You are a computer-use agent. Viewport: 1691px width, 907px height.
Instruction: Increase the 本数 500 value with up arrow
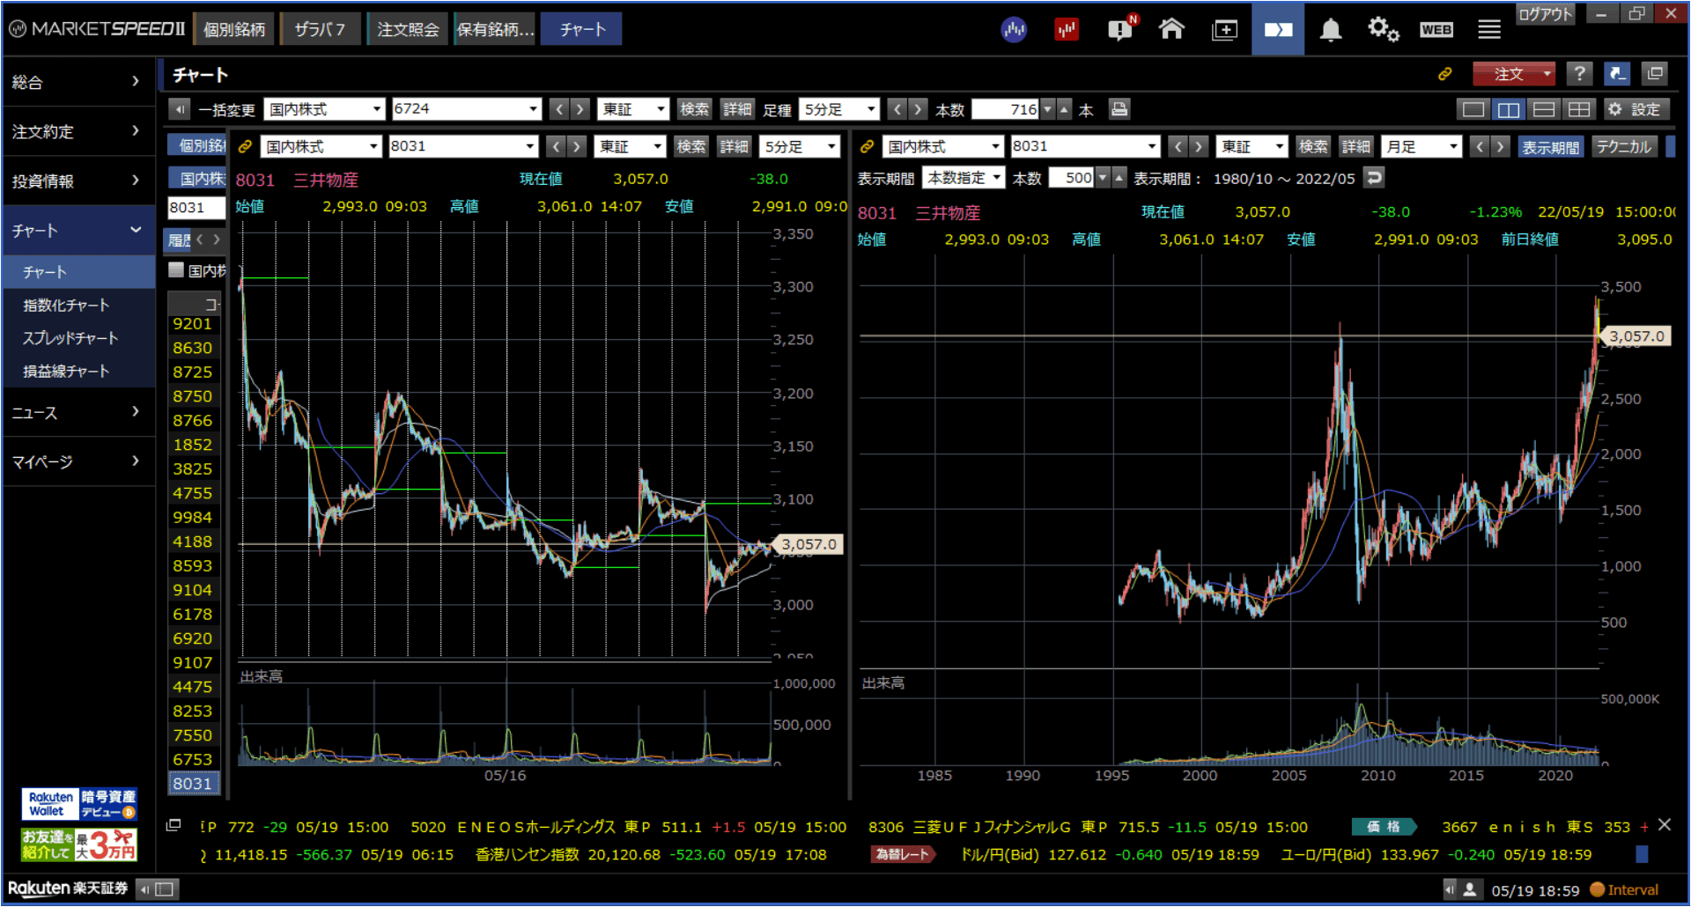coord(1119,178)
